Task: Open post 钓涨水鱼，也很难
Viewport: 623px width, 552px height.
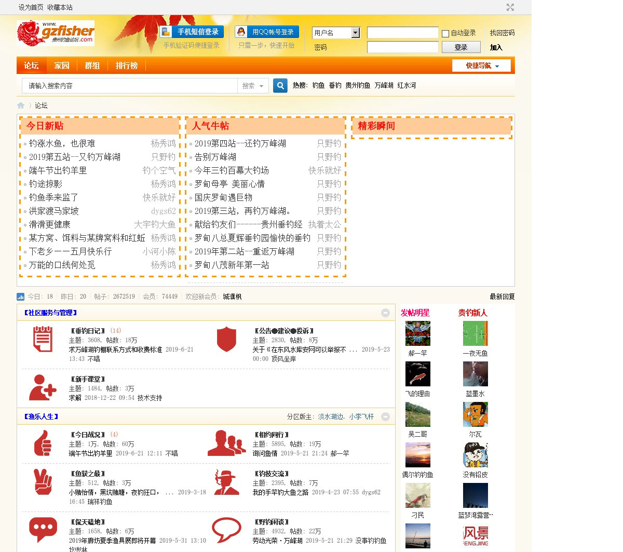Action: [62, 143]
